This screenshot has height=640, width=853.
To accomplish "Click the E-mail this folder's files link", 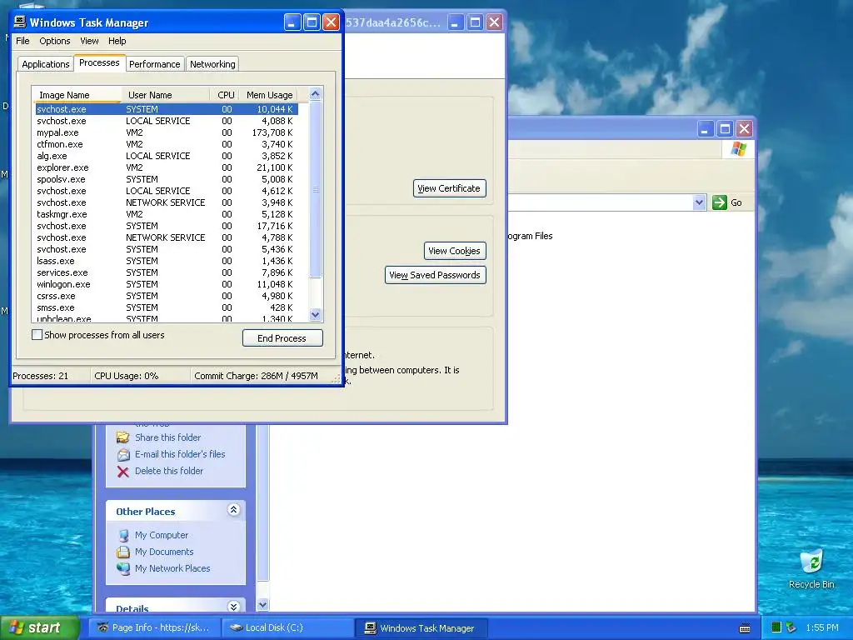I will (x=180, y=454).
